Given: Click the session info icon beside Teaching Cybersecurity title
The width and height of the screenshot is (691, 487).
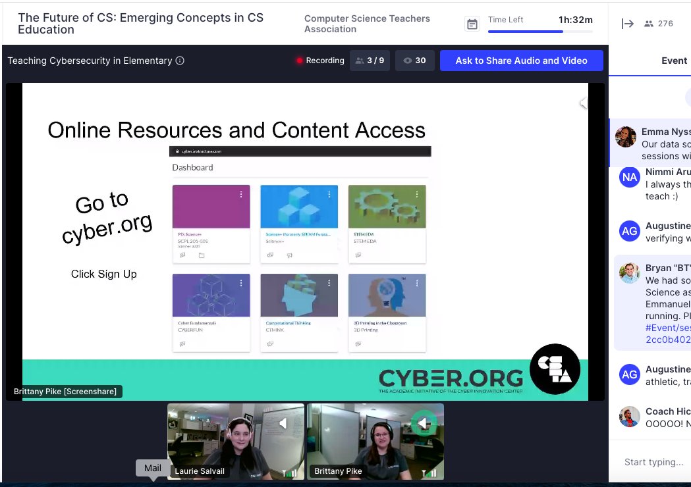Looking at the screenshot, I should click(x=180, y=61).
